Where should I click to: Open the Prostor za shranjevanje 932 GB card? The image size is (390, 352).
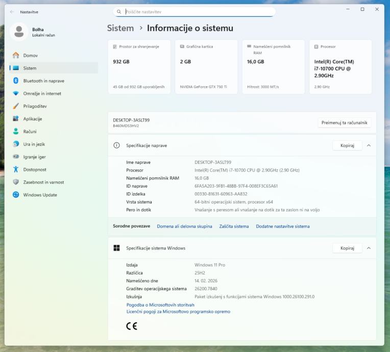tap(139, 67)
